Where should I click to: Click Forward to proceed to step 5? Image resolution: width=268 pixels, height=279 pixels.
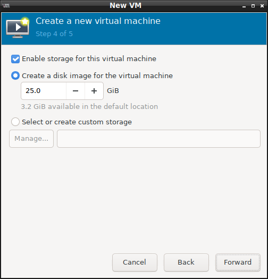pyautogui.click(x=238, y=263)
